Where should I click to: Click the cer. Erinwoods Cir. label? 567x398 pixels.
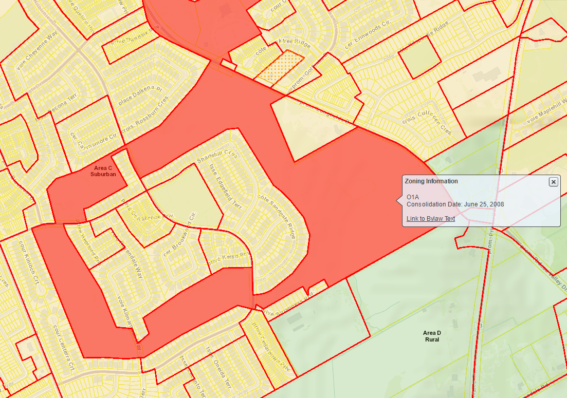pos(368,35)
